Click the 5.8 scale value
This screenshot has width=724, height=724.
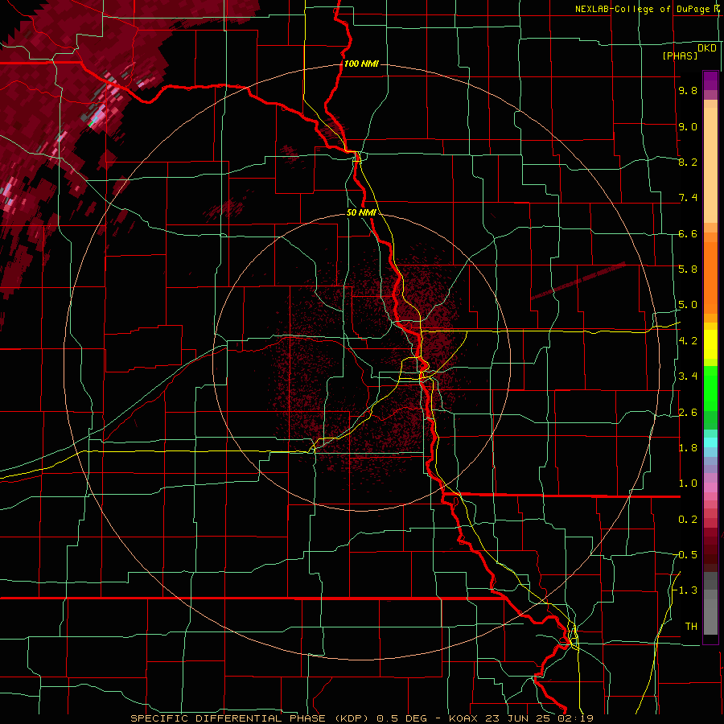coord(688,269)
